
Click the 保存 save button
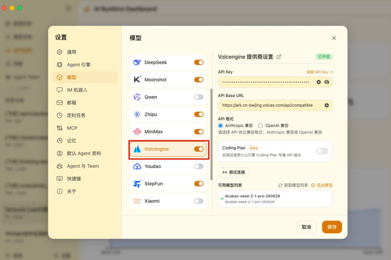tap(332, 227)
